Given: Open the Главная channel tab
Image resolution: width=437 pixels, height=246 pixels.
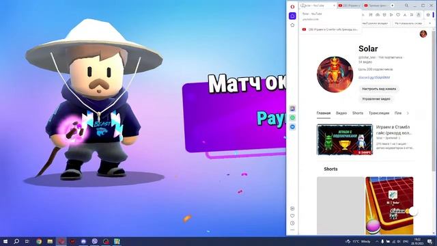Looking at the screenshot, I should coord(324,113).
